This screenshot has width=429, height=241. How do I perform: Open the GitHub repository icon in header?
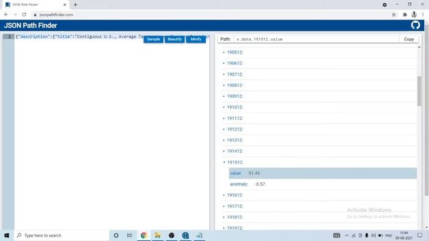tap(416, 25)
